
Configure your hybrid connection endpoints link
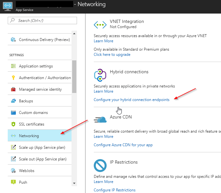[x=131, y=100]
